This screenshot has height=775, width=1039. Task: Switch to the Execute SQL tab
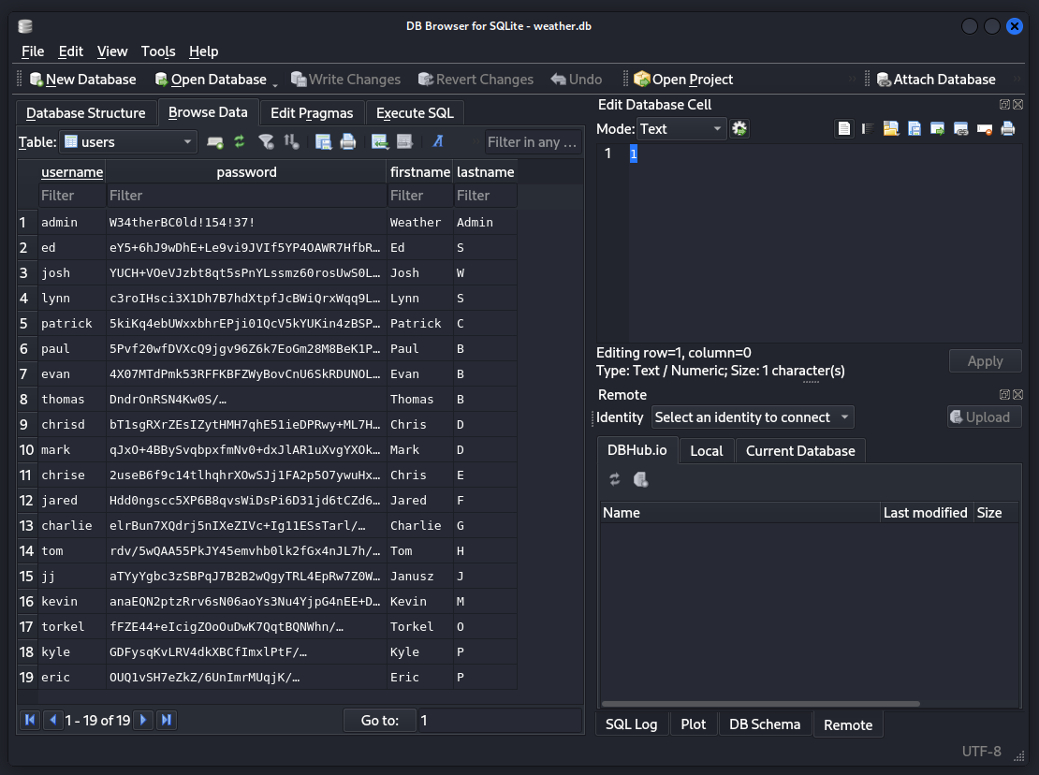coord(415,113)
